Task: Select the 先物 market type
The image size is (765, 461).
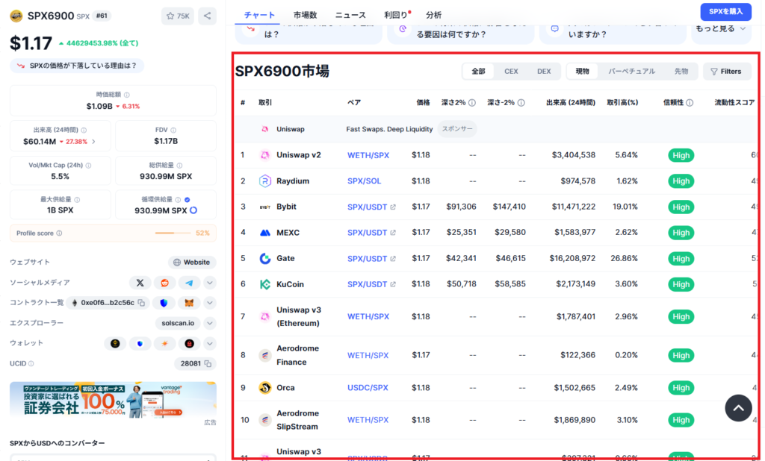Action: point(681,72)
